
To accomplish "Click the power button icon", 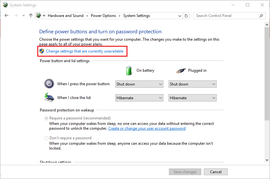I will 49,84.
